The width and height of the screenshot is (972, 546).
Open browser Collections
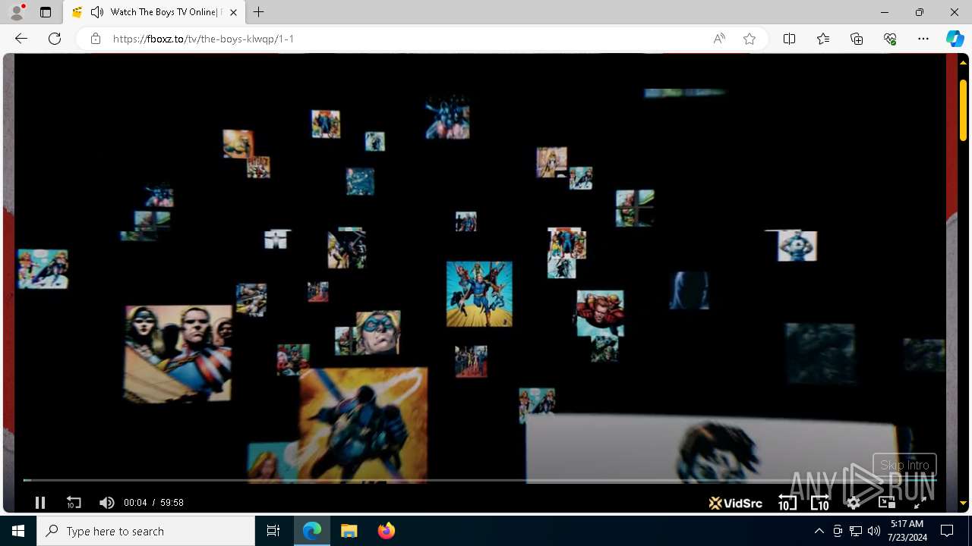pyautogui.click(x=857, y=39)
